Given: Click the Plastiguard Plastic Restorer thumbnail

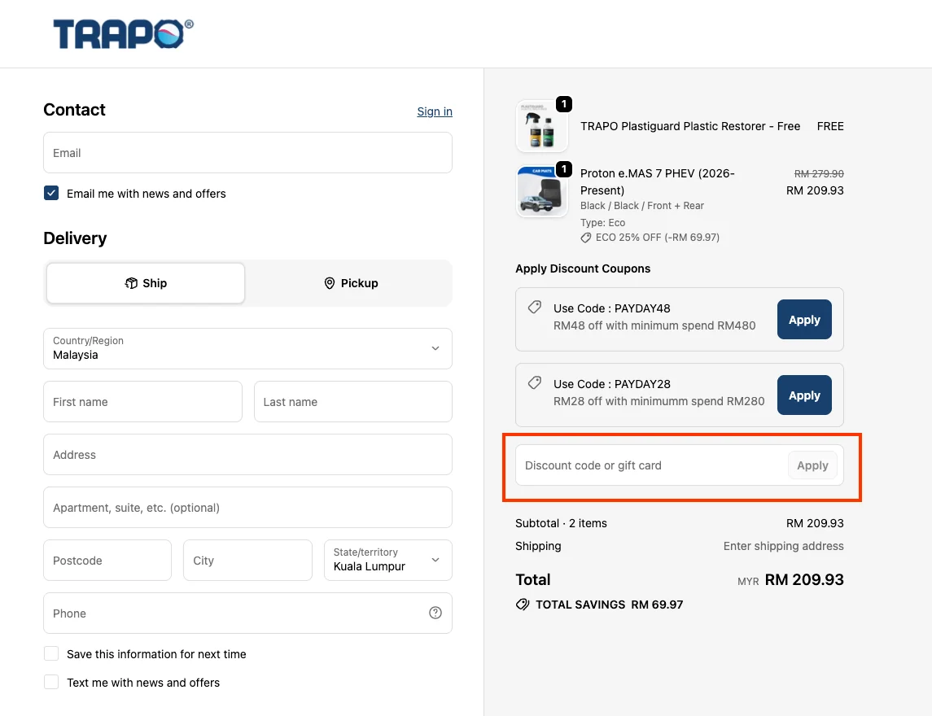Looking at the screenshot, I should 542,126.
